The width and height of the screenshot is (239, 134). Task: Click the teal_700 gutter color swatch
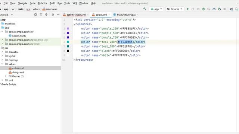click(x=68, y=46)
